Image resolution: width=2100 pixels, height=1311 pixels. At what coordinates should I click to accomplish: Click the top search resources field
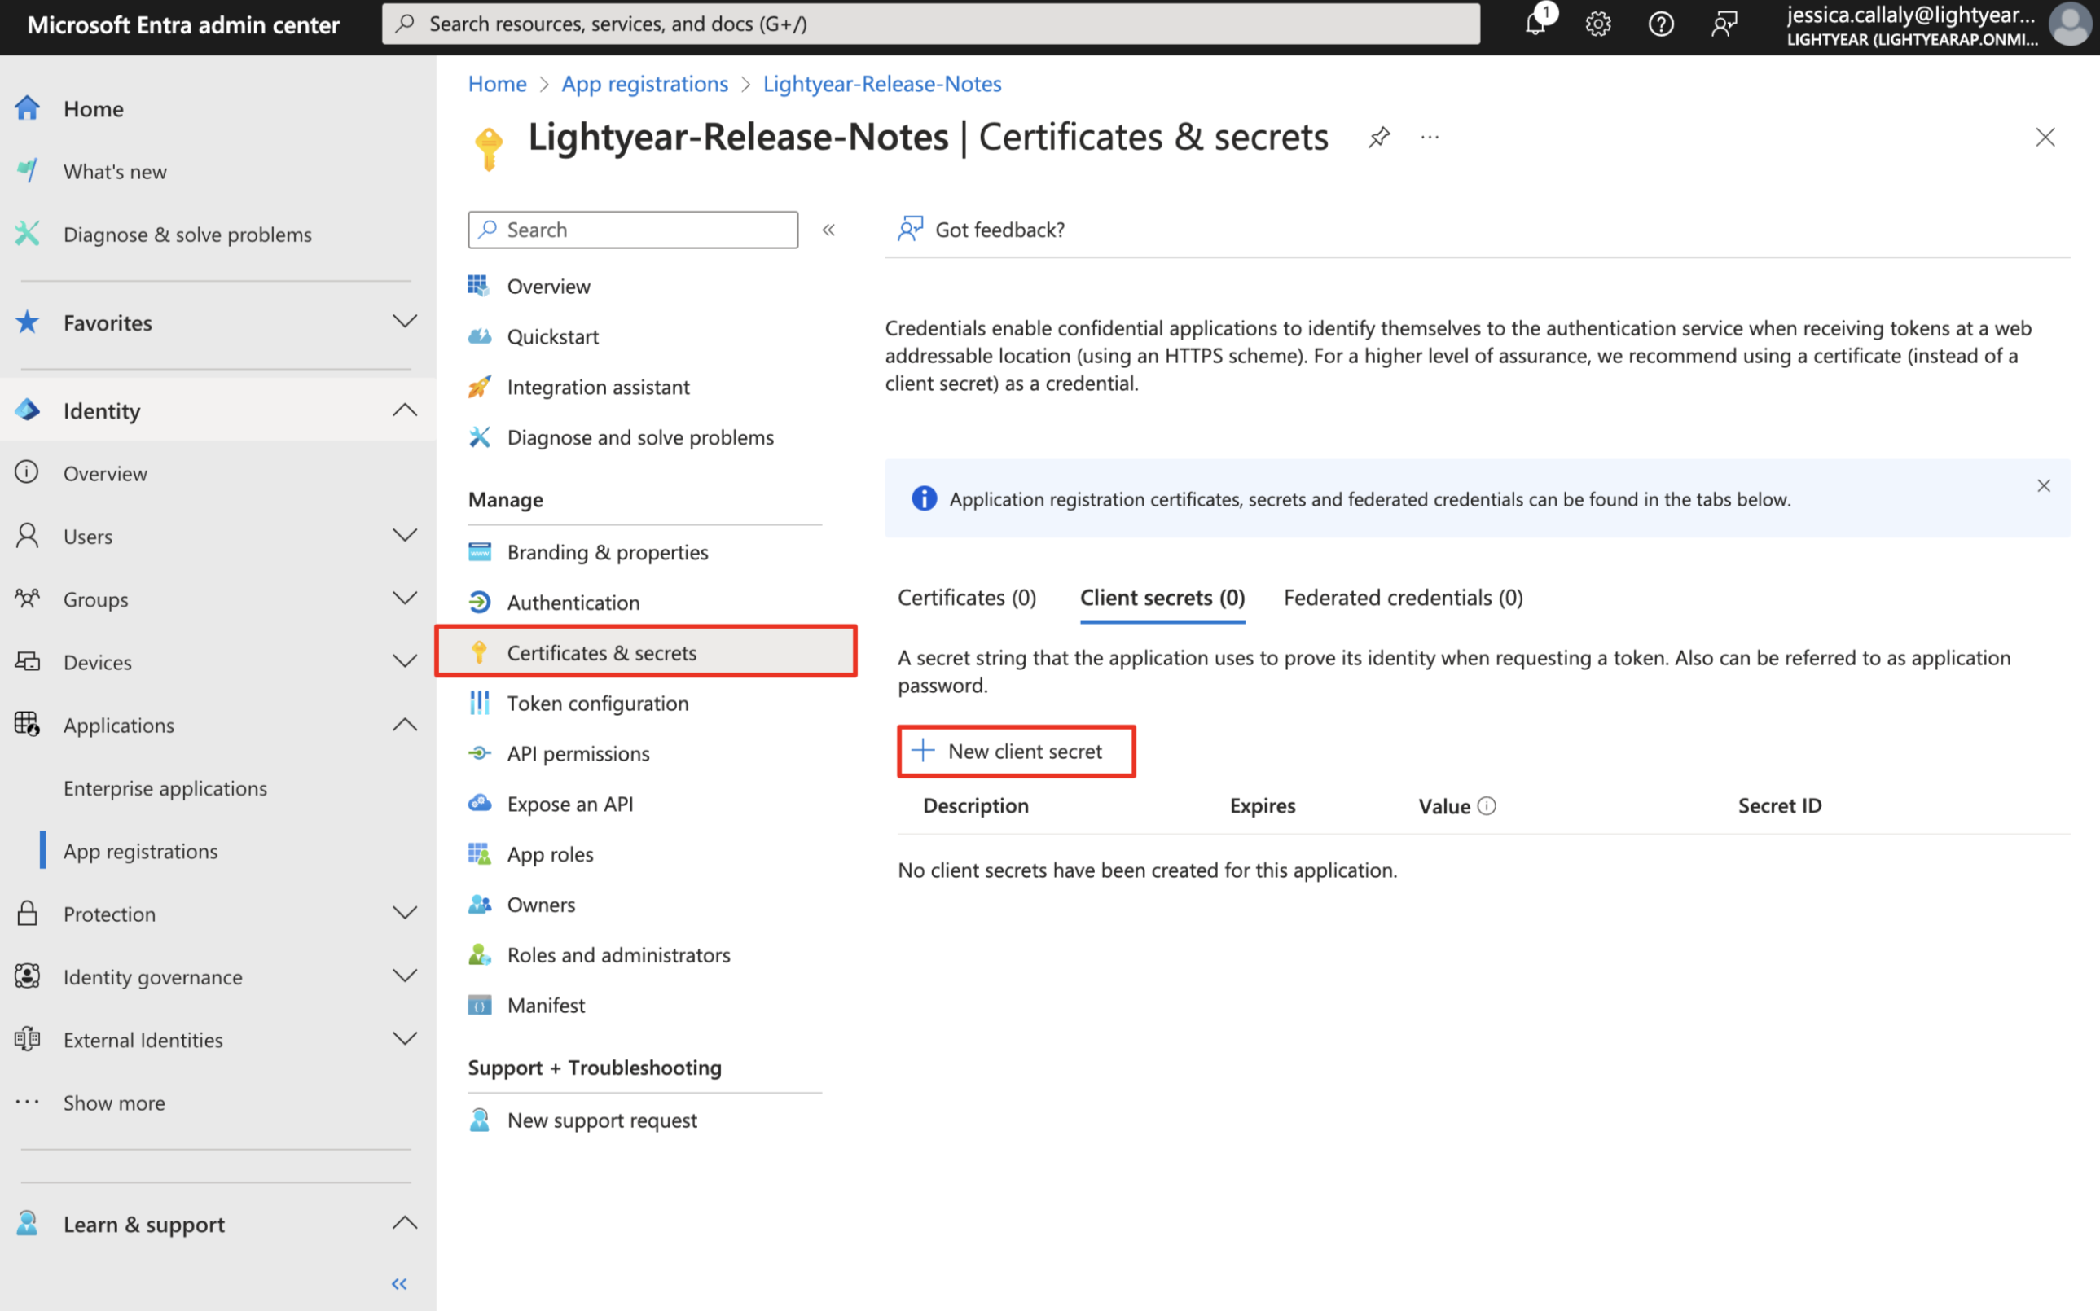pyautogui.click(x=931, y=24)
